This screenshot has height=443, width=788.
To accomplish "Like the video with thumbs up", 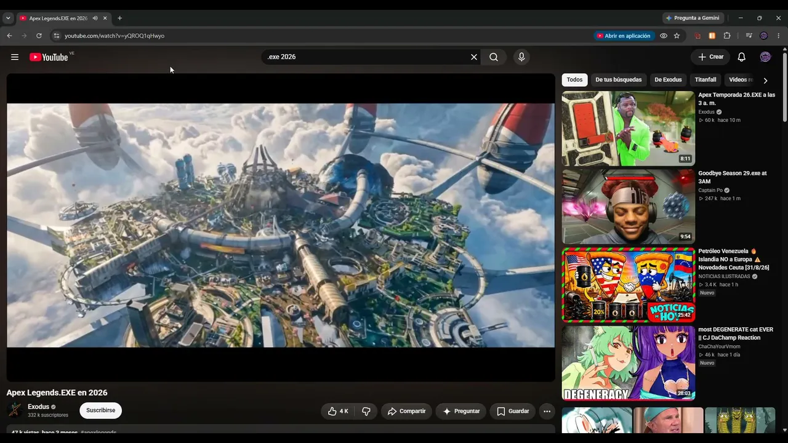I will (338, 411).
